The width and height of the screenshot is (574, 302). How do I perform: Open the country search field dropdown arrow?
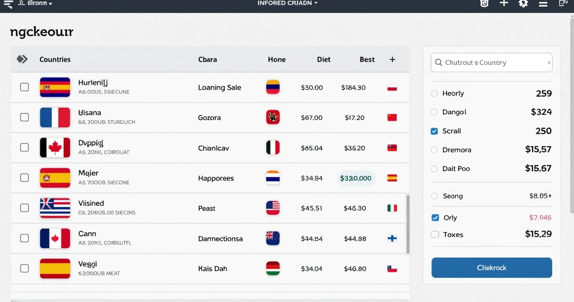pyautogui.click(x=548, y=62)
